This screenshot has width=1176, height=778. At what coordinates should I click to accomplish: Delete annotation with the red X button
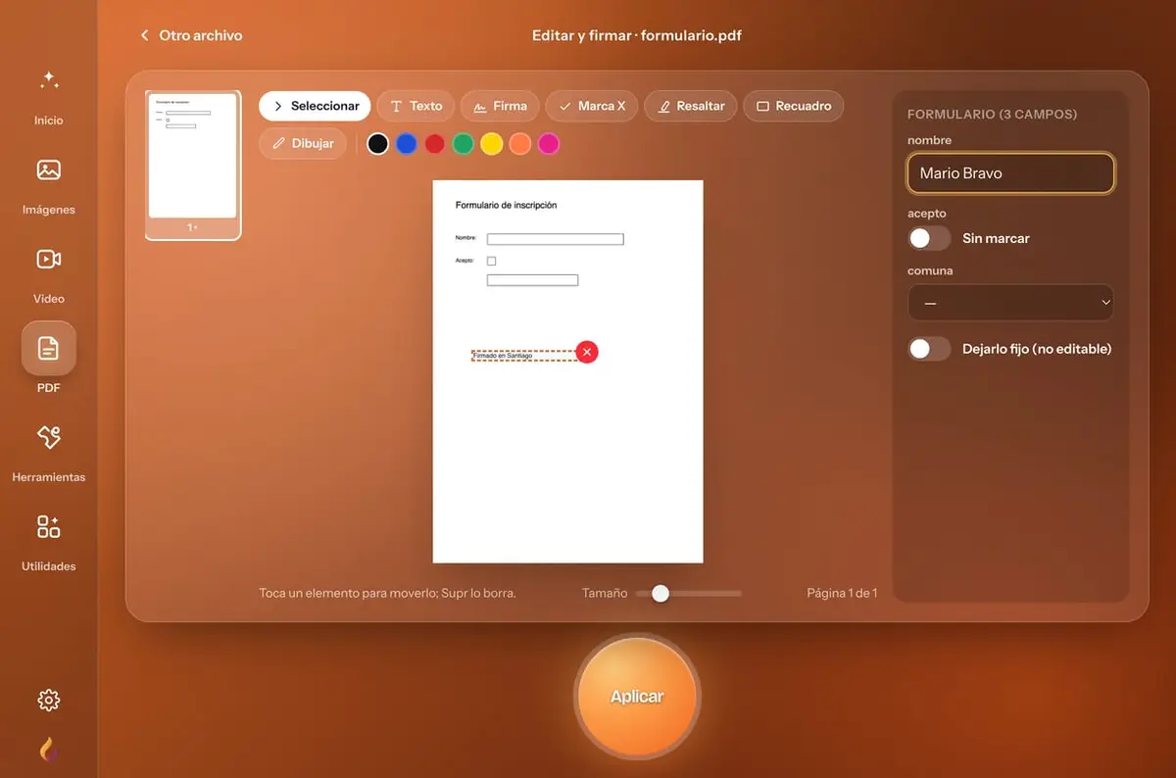click(586, 352)
